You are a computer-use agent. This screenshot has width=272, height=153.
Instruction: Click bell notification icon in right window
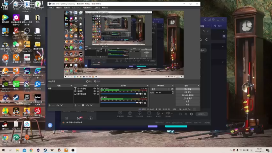click(x=205, y=20)
